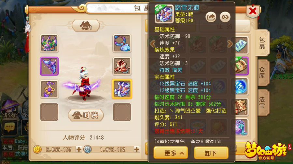Go to previous item with left chevron
The height and width of the screenshot is (164, 293).
(153, 44)
